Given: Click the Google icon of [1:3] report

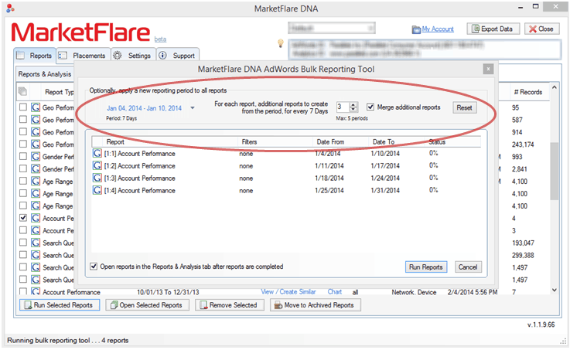Looking at the screenshot, I should coord(97,178).
